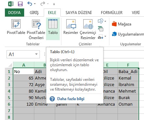Click the Select All corner triangle
The height and width of the screenshot is (120, 144).
point(10,65)
